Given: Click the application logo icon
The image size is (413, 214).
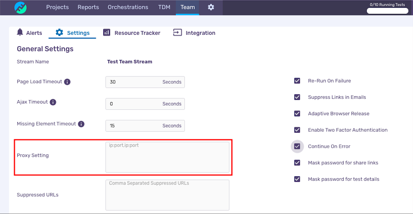Looking at the screenshot, I should coord(21,7).
